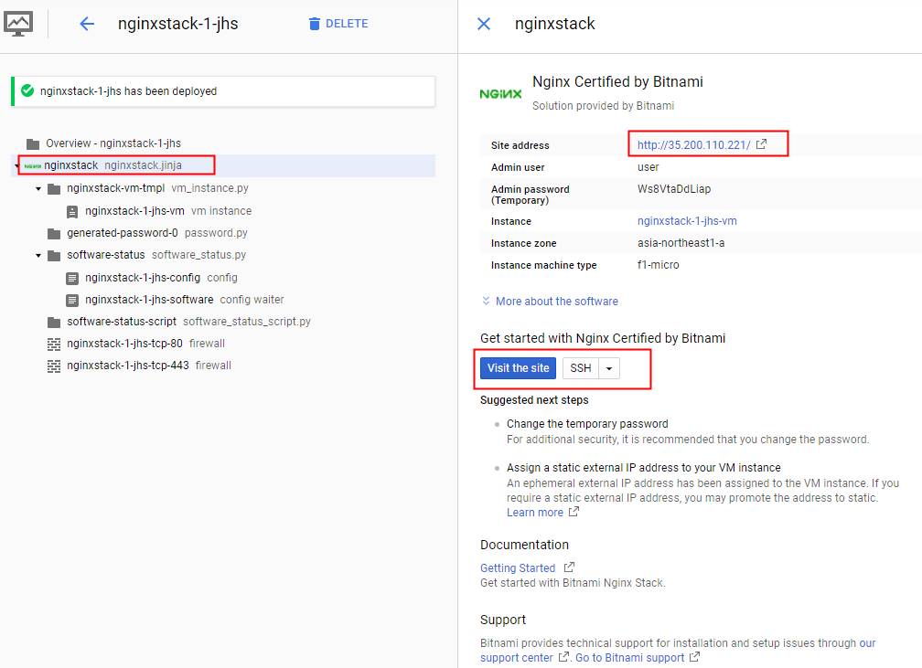Select Overview - nginxstack-1-jhs tree item
The height and width of the screenshot is (668, 922).
[113, 143]
